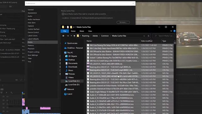Screen dimensions: 202x114
Task: Toggle Save Media Cache files next to originals
Action: pos(63,14)
